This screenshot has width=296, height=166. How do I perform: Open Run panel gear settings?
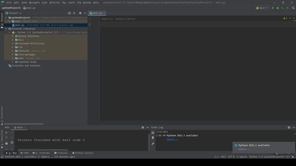coord(143,127)
